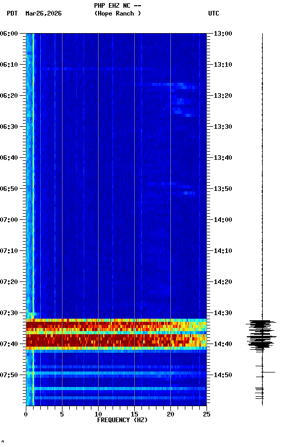The width and height of the screenshot is (285, 447).
Task: Click the station title PHP EHZ NC --
Action: [x=118, y=5]
